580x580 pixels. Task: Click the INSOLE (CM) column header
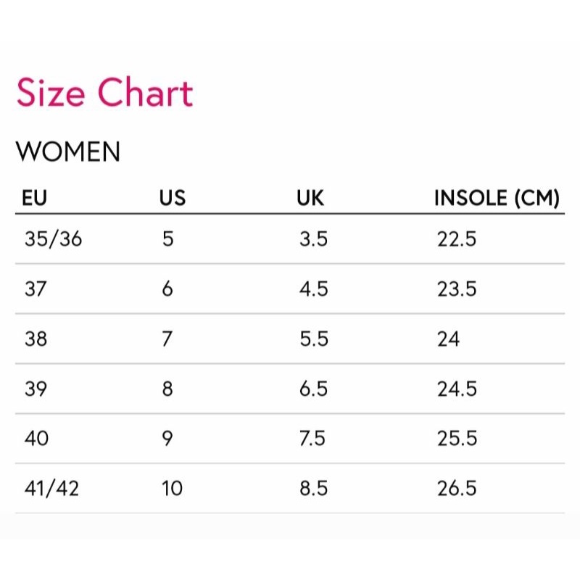(497, 197)
